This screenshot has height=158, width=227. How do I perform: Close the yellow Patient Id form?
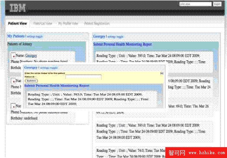pos(162,73)
